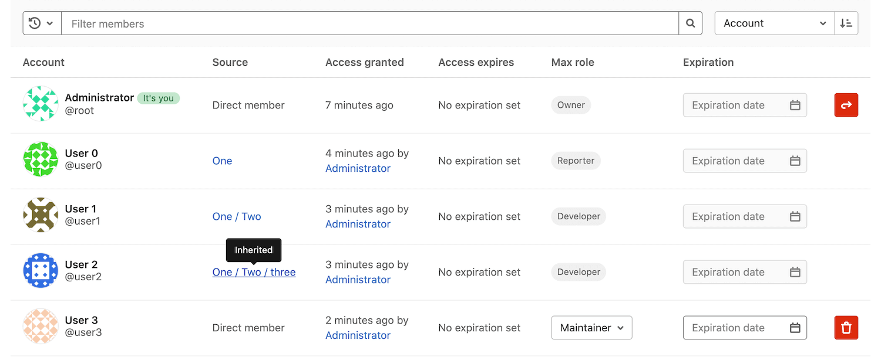
Task: Click the Administrator avatar icon
Action: [41, 104]
